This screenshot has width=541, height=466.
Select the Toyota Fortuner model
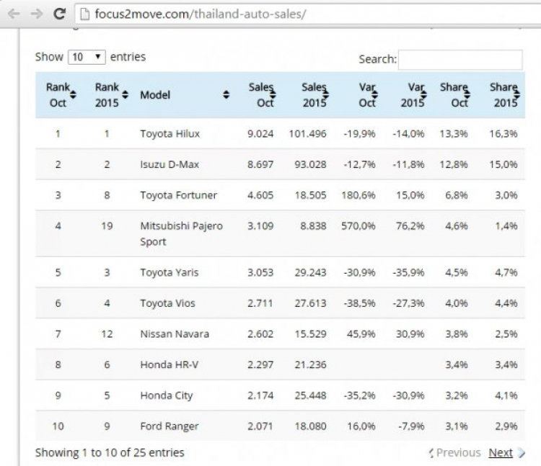pyautogui.click(x=178, y=195)
